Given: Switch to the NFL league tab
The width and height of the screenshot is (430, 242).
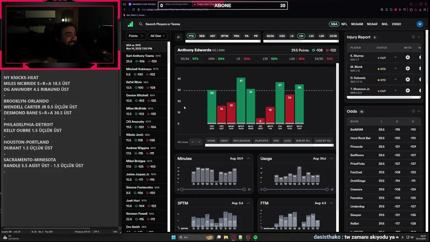Looking at the screenshot, I should pos(344,24).
